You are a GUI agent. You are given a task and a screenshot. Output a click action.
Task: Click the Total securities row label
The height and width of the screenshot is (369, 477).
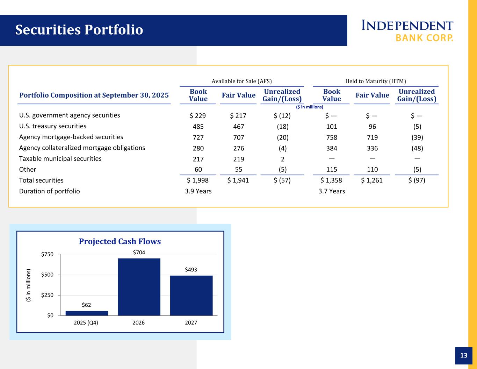coord(41,180)
